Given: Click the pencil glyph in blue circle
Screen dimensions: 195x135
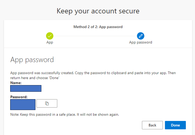Looking at the screenshot, I should (x=141, y=36).
